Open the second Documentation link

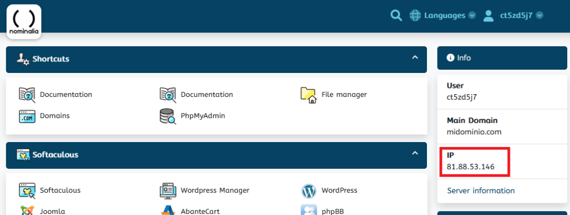[x=207, y=95]
